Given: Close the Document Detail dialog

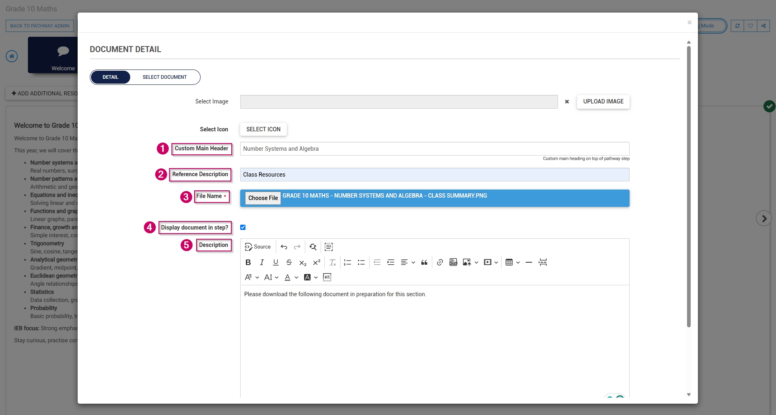Looking at the screenshot, I should coord(689,22).
